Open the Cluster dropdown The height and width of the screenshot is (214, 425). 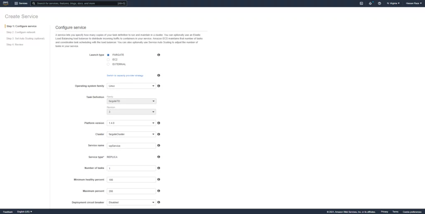point(131,134)
